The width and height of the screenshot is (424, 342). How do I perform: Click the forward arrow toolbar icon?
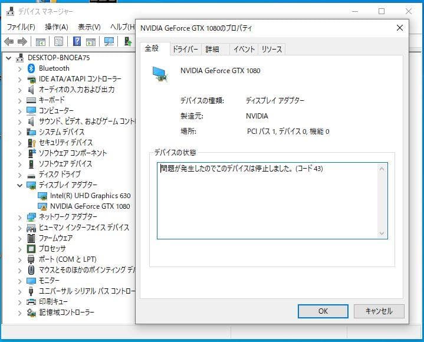click(22, 41)
